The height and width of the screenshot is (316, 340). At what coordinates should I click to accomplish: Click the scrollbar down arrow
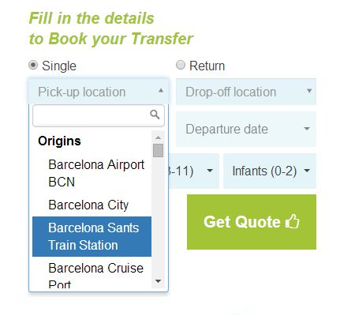point(158,281)
